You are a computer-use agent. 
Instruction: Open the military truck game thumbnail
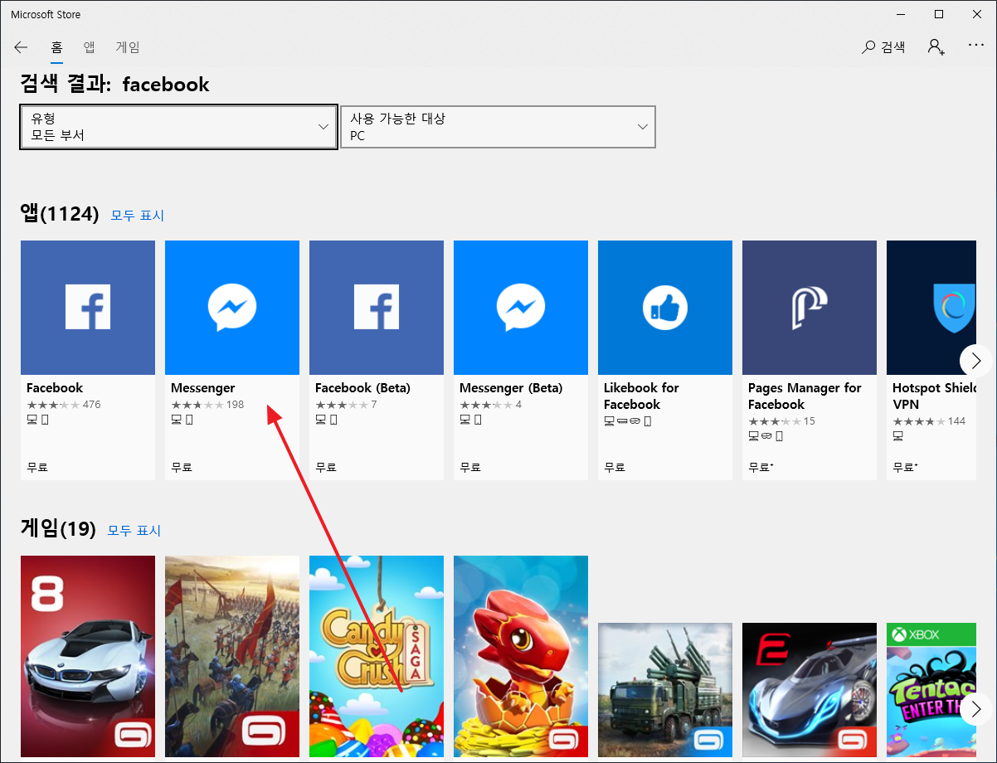pyautogui.click(x=665, y=690)
